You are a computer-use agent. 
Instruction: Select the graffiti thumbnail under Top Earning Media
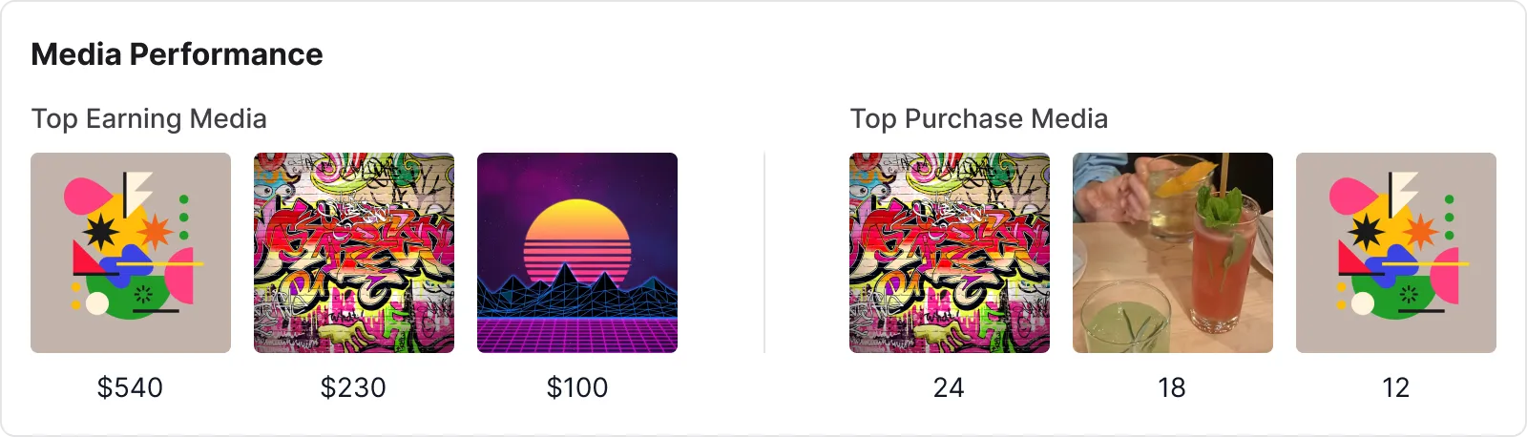tap(354, 253)
